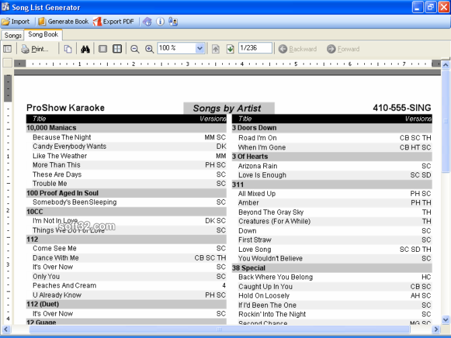
Task: Click the song Arizona Rain
Action: (258, 166)
